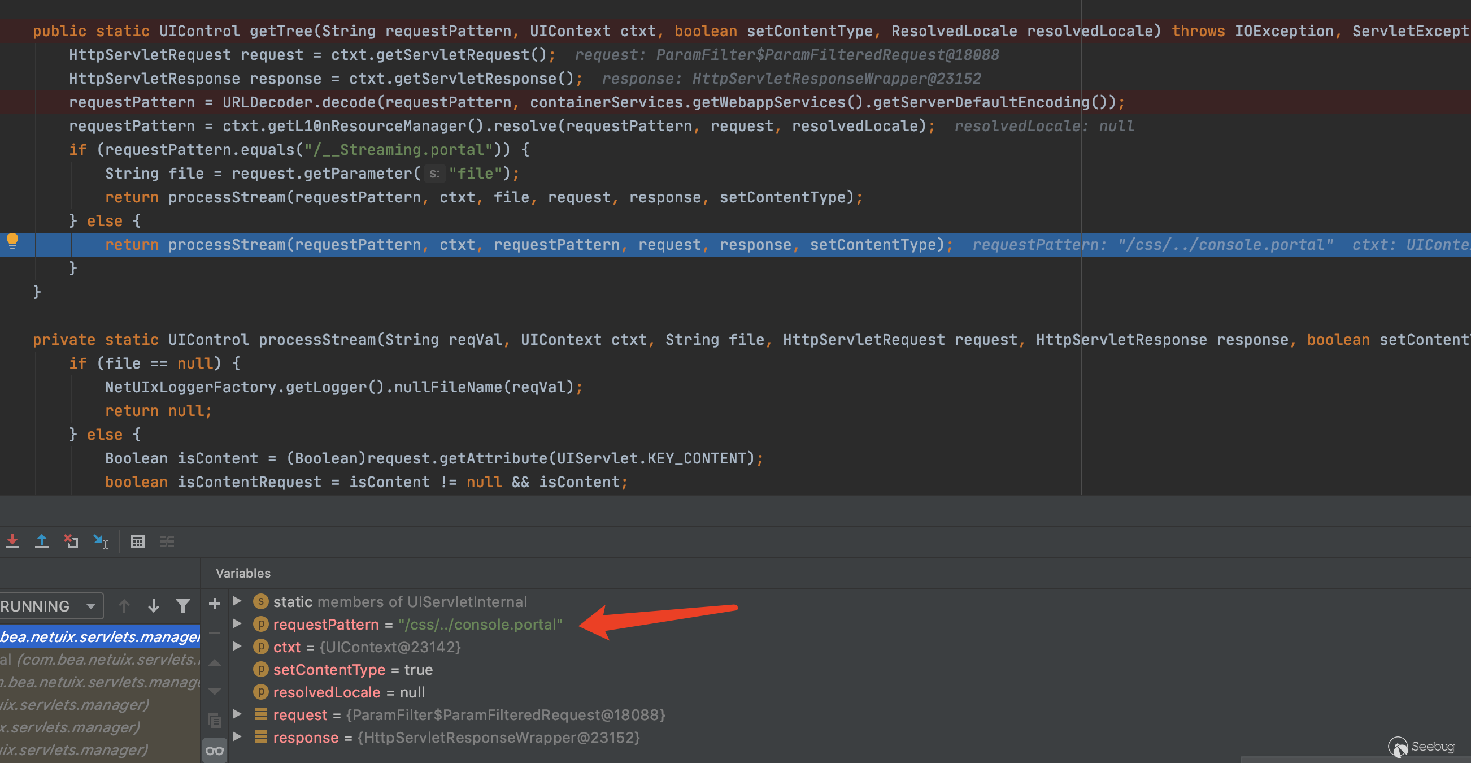Select the highlighted bea.netuix.servlets.manager stack frame
This screenshot has width=1471, height=763.
pos(100,637)
